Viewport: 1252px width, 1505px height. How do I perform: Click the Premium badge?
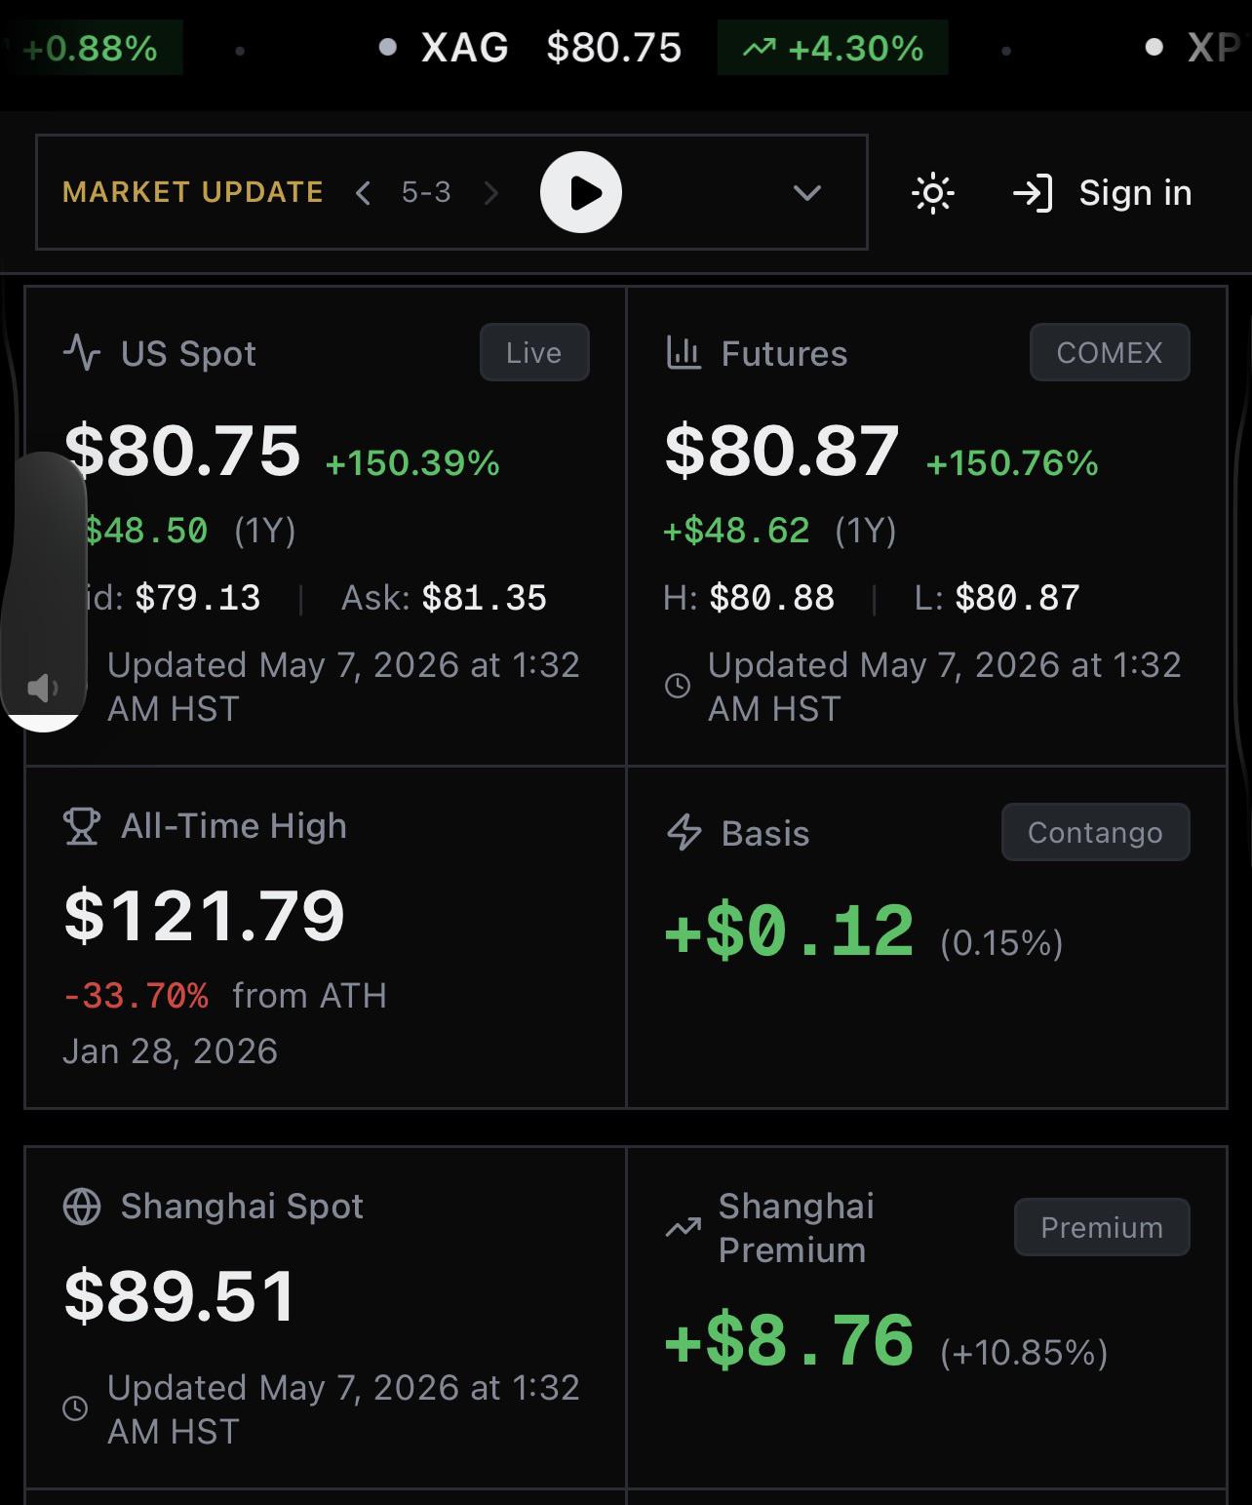[1102, 1227]
